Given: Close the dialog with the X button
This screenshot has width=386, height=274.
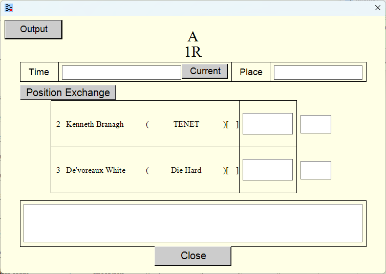Looking at the screenshot, I should 378,8.
